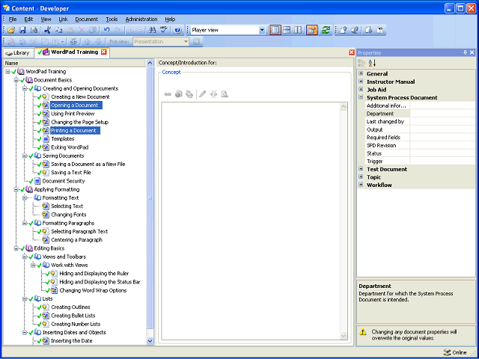Click the Open folder icon in toolbar

pos(11,30)
